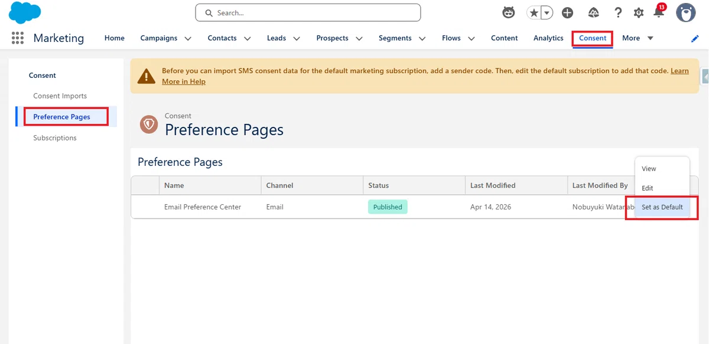Open the Setup gear icon
The width and height of the screenshot is (709, 344).
pos(639,12)
